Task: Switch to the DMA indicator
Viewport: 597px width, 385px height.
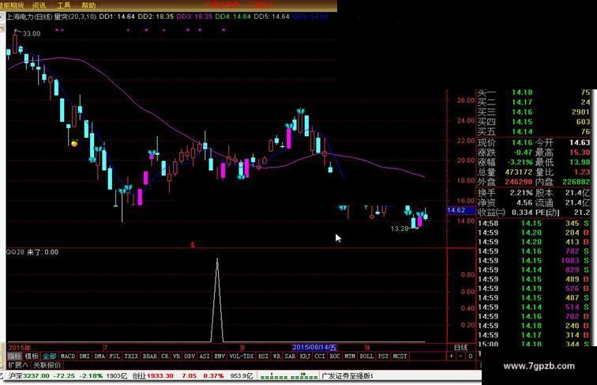Action: coord(99,356)
